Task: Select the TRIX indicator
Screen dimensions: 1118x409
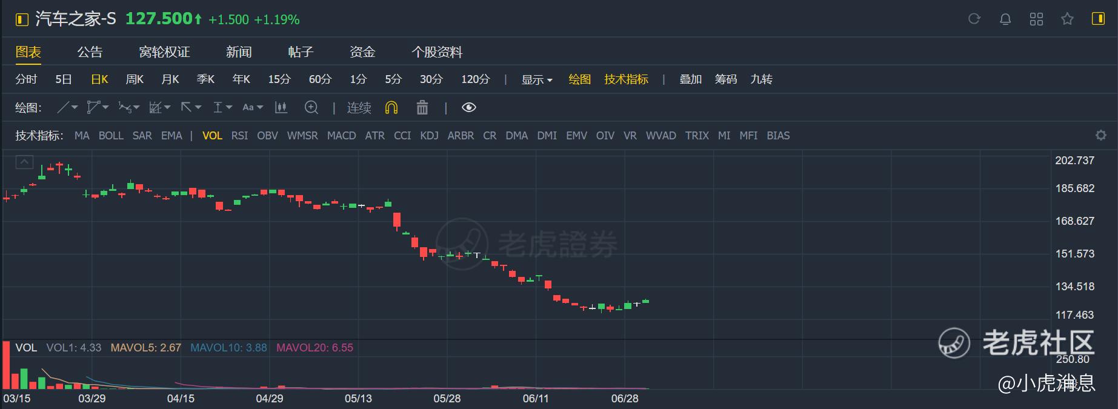Action: (x=697, y=136)
